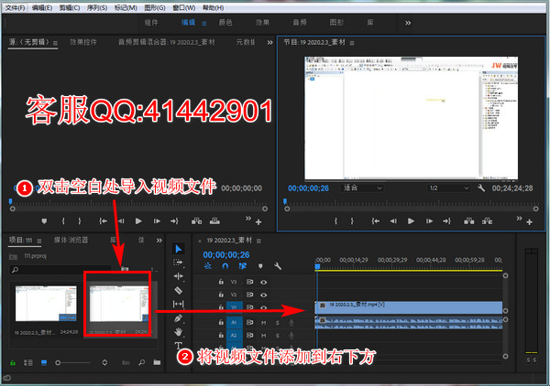Select the Hand tool
The height and width of the screenshot is (386, 550).
click(178, 332)
